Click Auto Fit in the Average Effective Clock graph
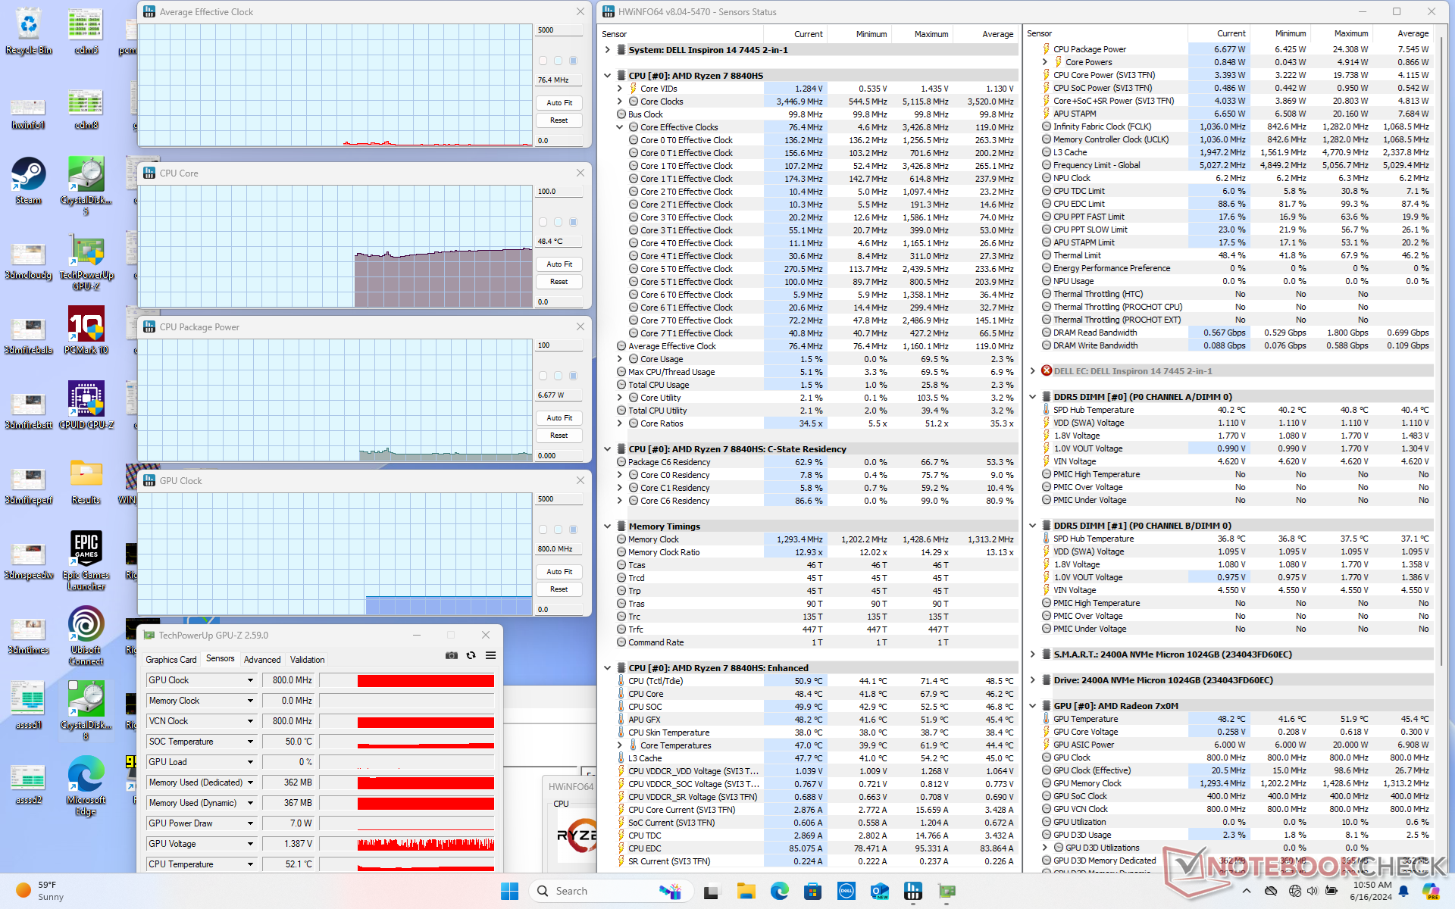The image size is (1455, 909). (x=559, y=103)
